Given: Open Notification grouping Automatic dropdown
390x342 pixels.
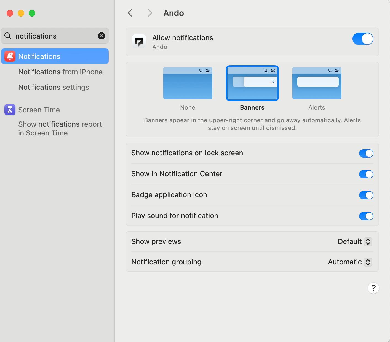Looking at the screenshot, I should pos(350,262).
